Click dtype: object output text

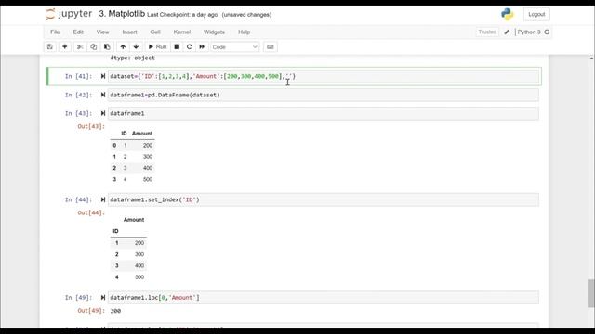(132, 58)
